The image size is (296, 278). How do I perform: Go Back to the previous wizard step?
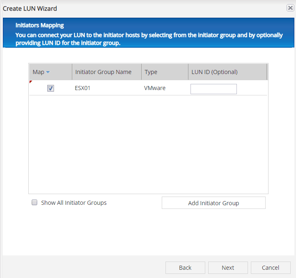point(185,268)
